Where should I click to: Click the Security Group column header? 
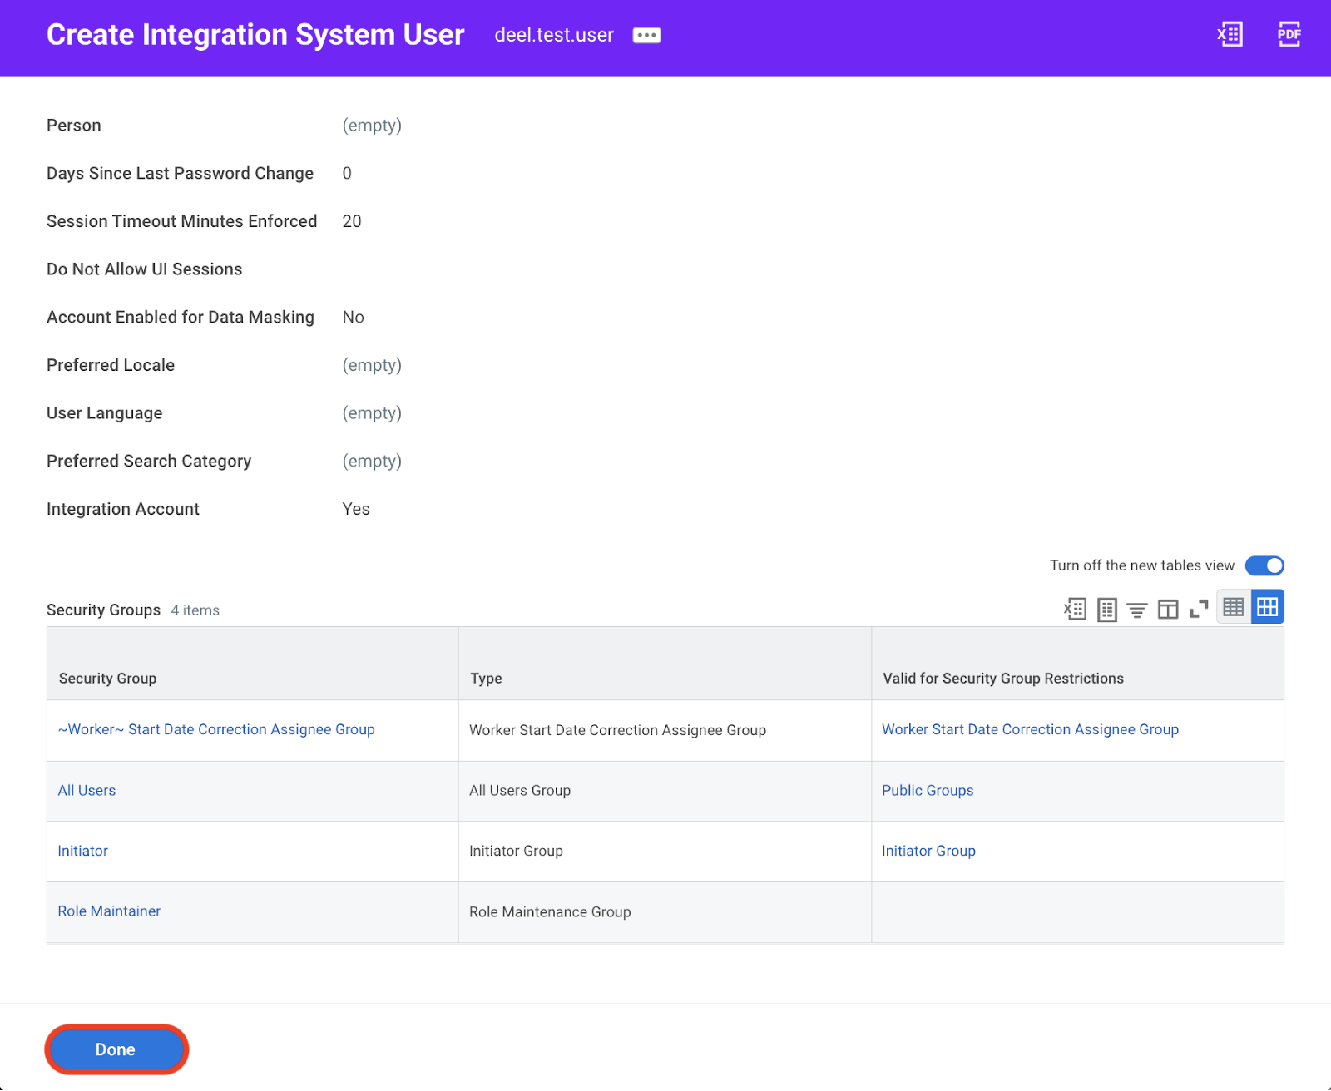pos(107,678)
